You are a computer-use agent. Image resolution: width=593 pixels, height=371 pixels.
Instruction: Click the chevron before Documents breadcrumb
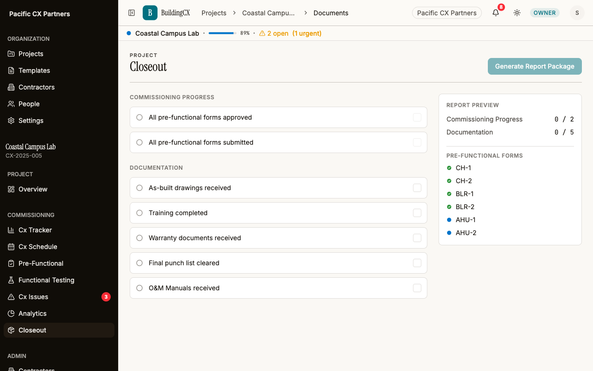tap(306, 13)
